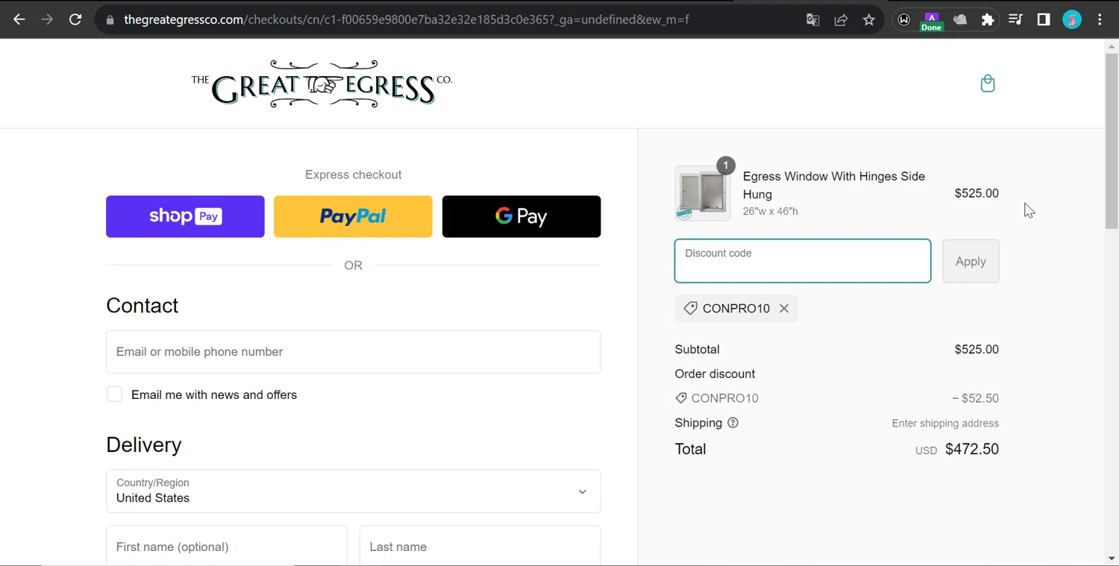Open the Extensions puzzle menu

[x=988, y=20]
